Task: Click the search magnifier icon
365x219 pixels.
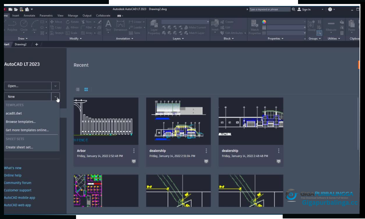Action: [294, 9]
